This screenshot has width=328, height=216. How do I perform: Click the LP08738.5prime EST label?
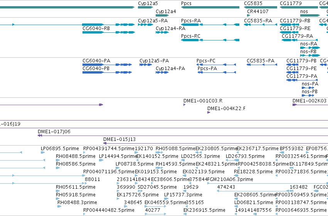135,164
